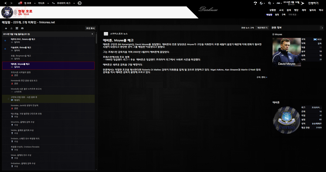Open Messi, 올해의 선수 수상 message
326x172 pixels.
[x=48, y=157]
